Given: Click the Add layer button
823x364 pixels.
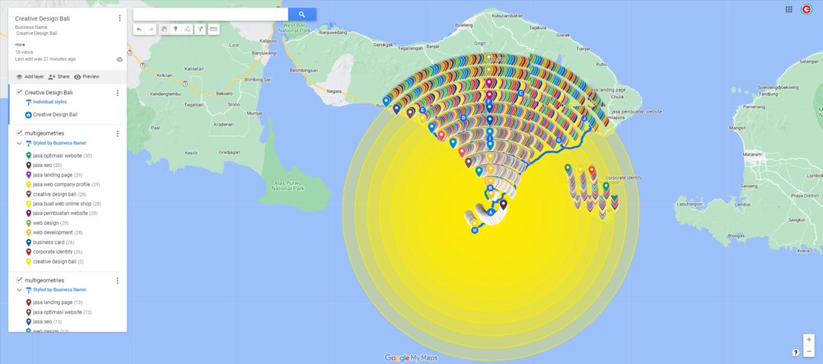Looking at the screenshot, I should [x=30, y=77].
